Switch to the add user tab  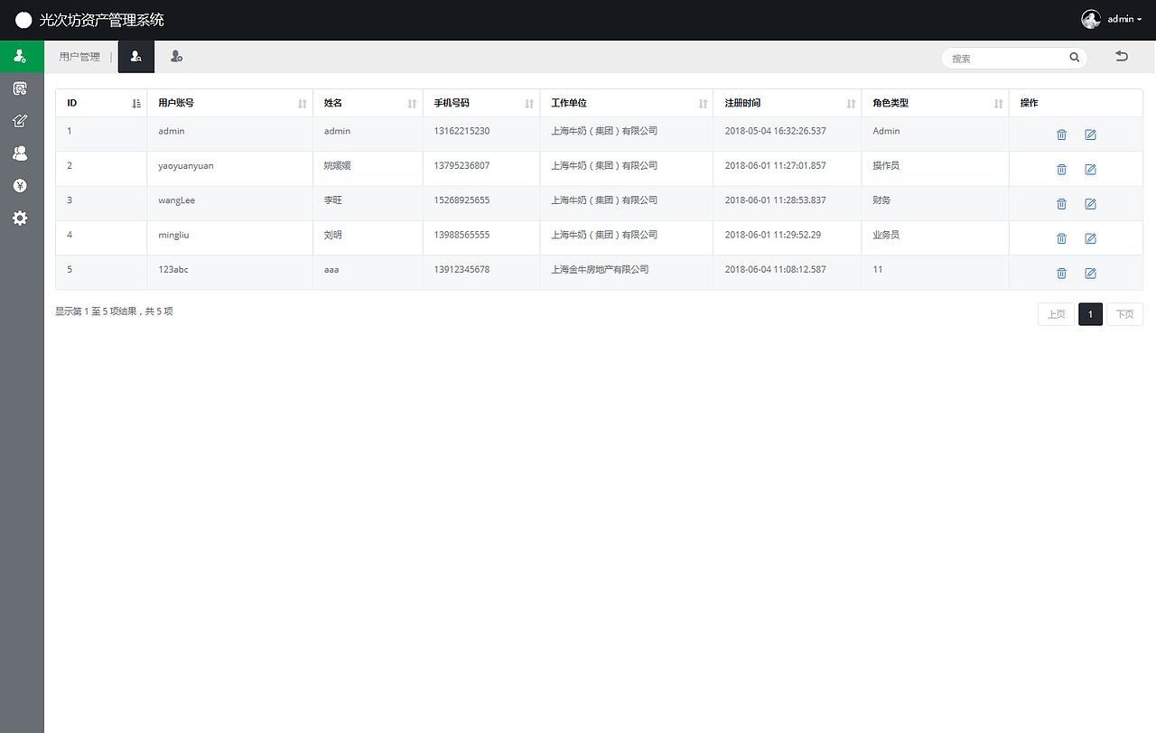tap(177, 57)
